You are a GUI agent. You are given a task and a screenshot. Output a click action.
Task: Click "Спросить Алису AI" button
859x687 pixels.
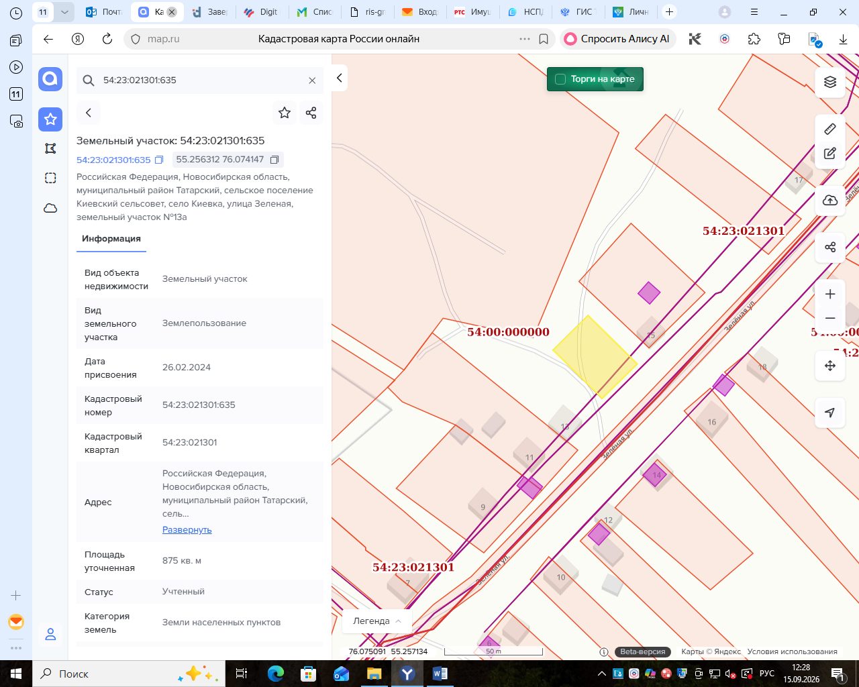(x=618, y=39)
